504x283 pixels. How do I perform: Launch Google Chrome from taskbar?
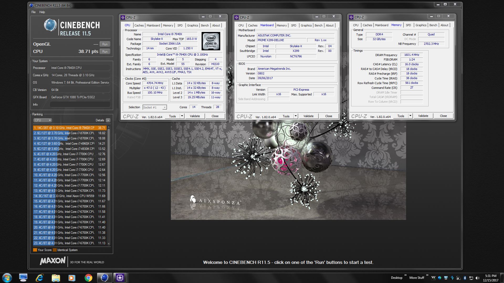(x=88, y=278)
